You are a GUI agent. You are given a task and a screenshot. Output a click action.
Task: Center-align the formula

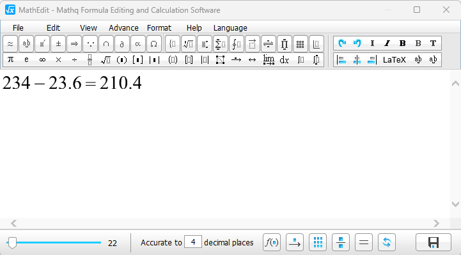[357, 60]
